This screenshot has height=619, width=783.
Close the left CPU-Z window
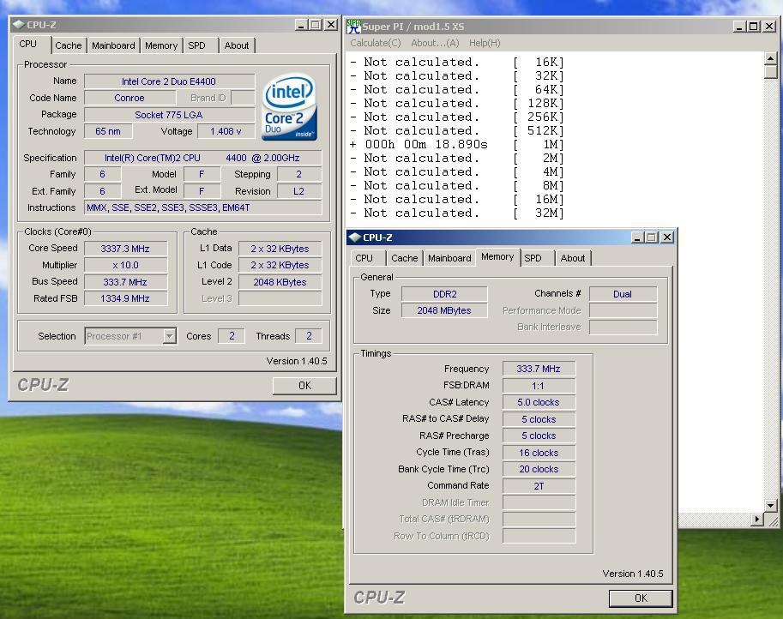[330, 25]
